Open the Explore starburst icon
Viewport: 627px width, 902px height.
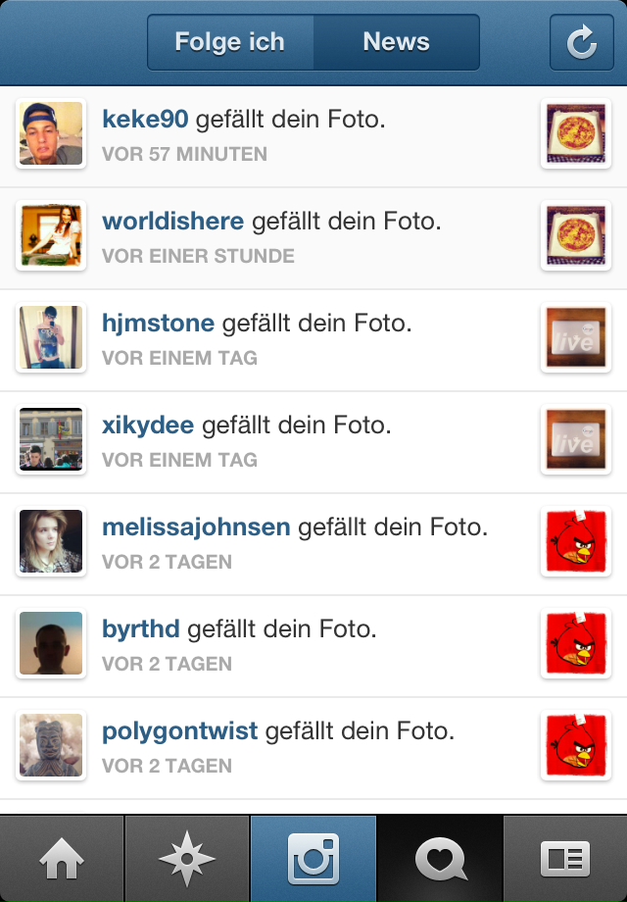(187, 858)
